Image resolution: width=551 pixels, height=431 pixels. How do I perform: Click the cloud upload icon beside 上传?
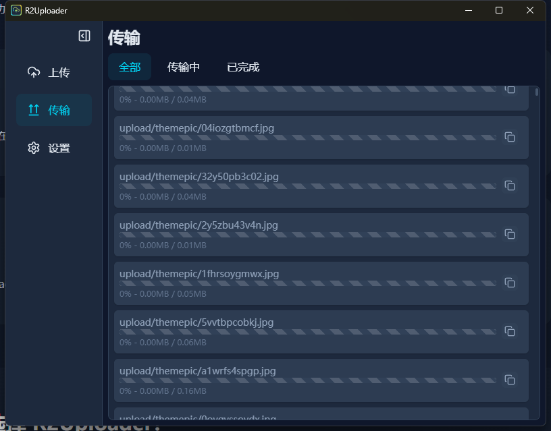(x=34, y=72)
